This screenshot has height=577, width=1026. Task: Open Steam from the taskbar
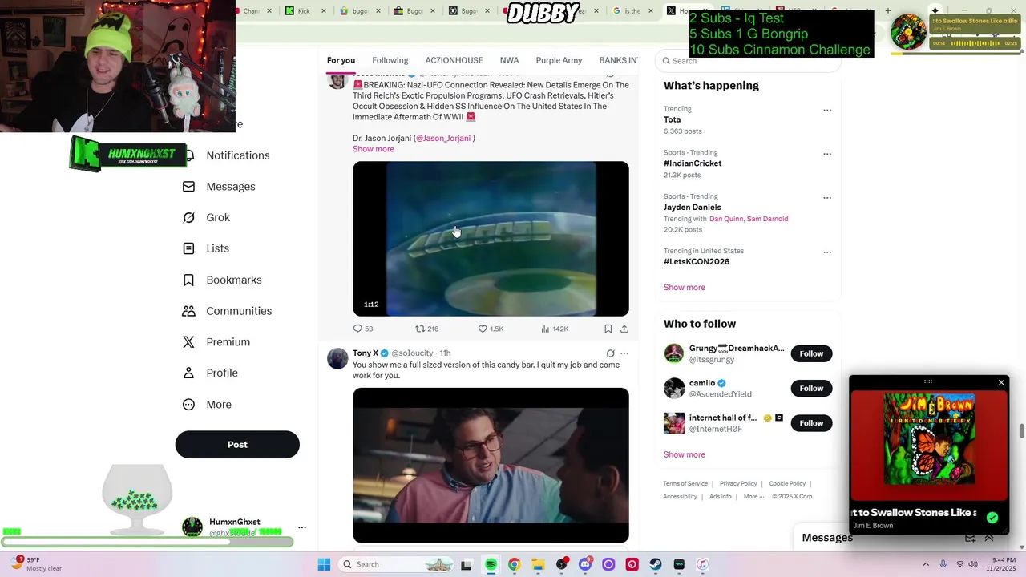point(656,564)
